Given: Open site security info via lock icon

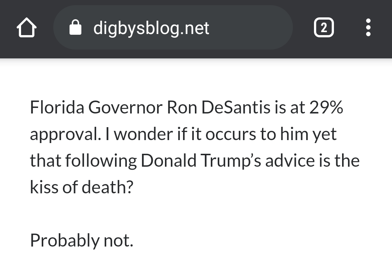Looking at the screenshot, I should [x=75, y=27].
